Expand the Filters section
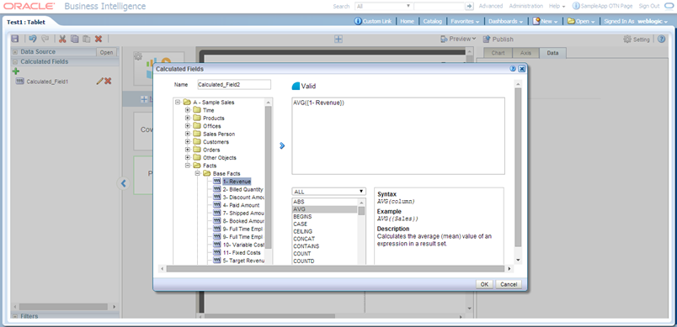This screenshot has width=677, height=327. click(14, 316)
